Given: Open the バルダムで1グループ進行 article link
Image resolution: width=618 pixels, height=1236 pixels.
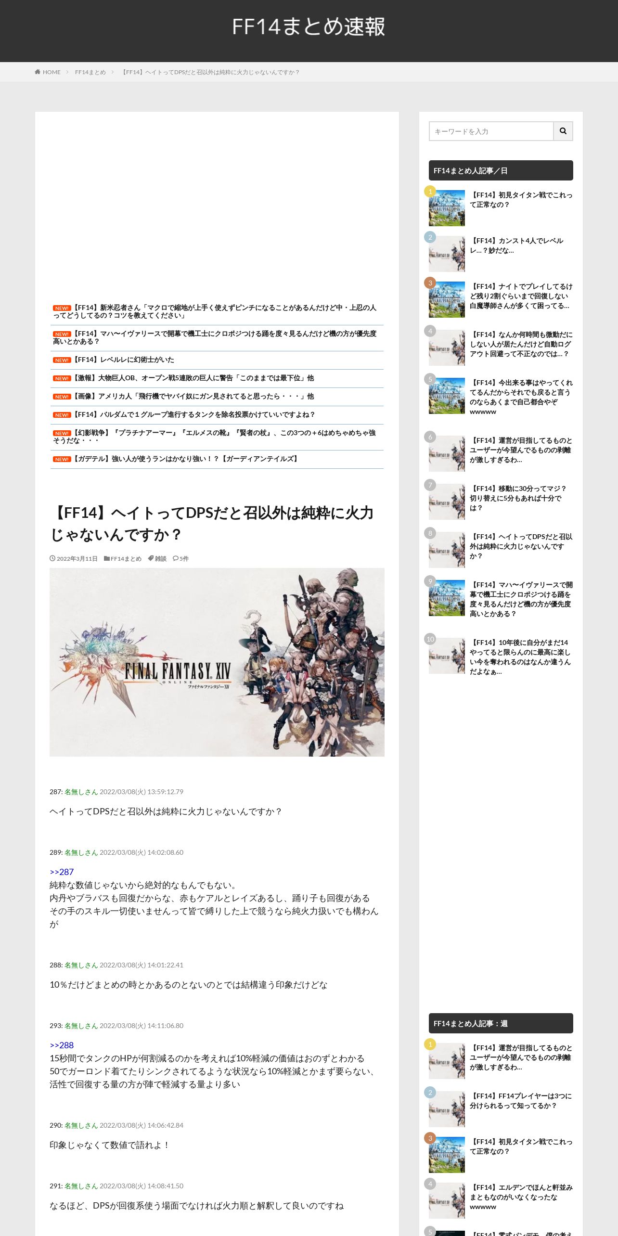Looking at the screenshot, I should click(193, 414).
